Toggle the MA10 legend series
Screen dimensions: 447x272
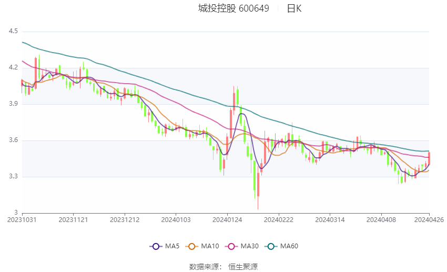(202, 246)
